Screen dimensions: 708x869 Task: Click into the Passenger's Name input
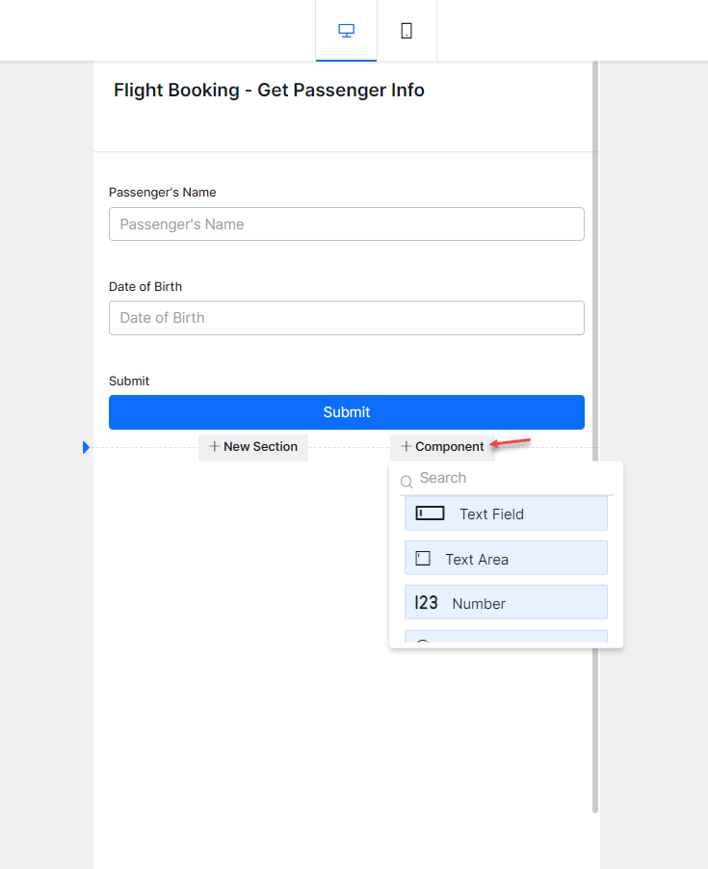tap(347, 224)
